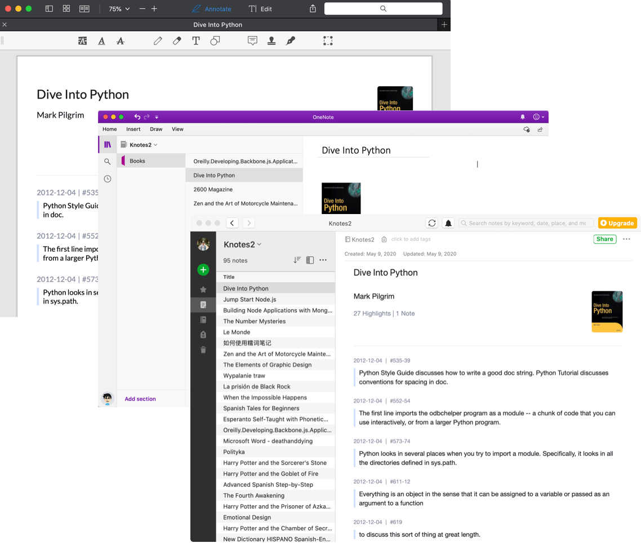Open the Draw tab in OneNote

coord(156,129)
